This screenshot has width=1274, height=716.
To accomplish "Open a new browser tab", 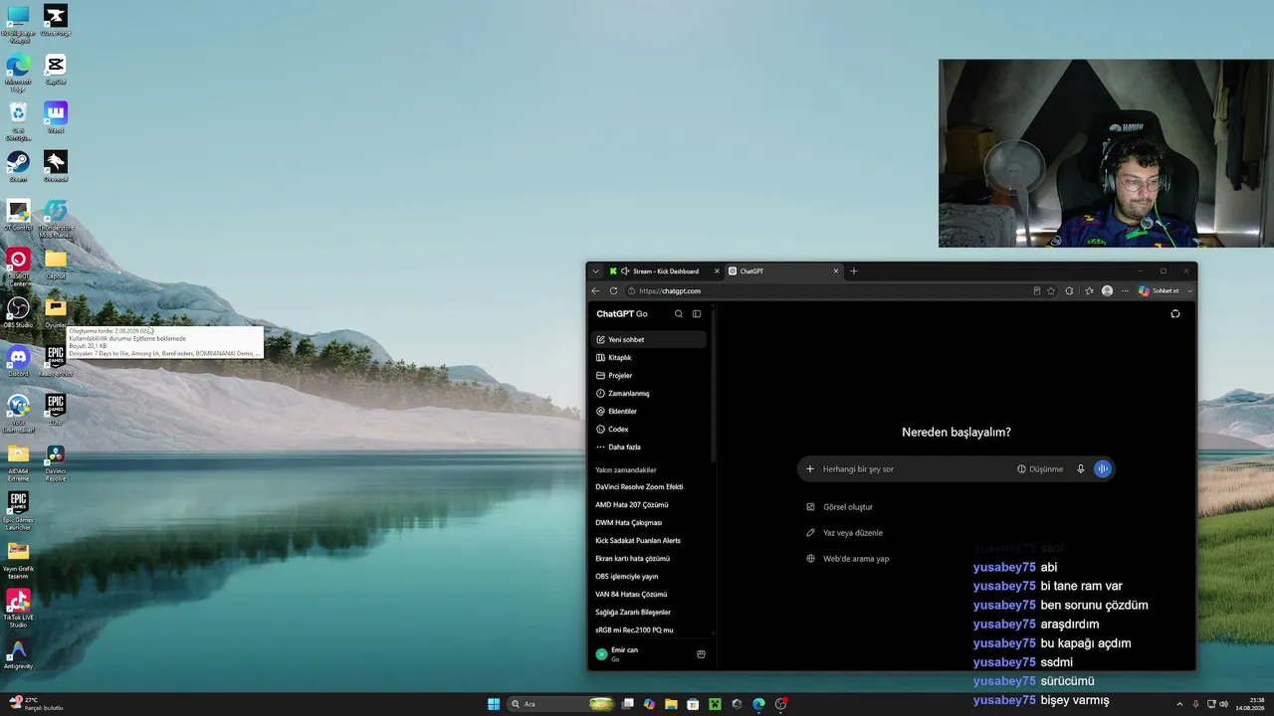I will [x=853, y=271].
